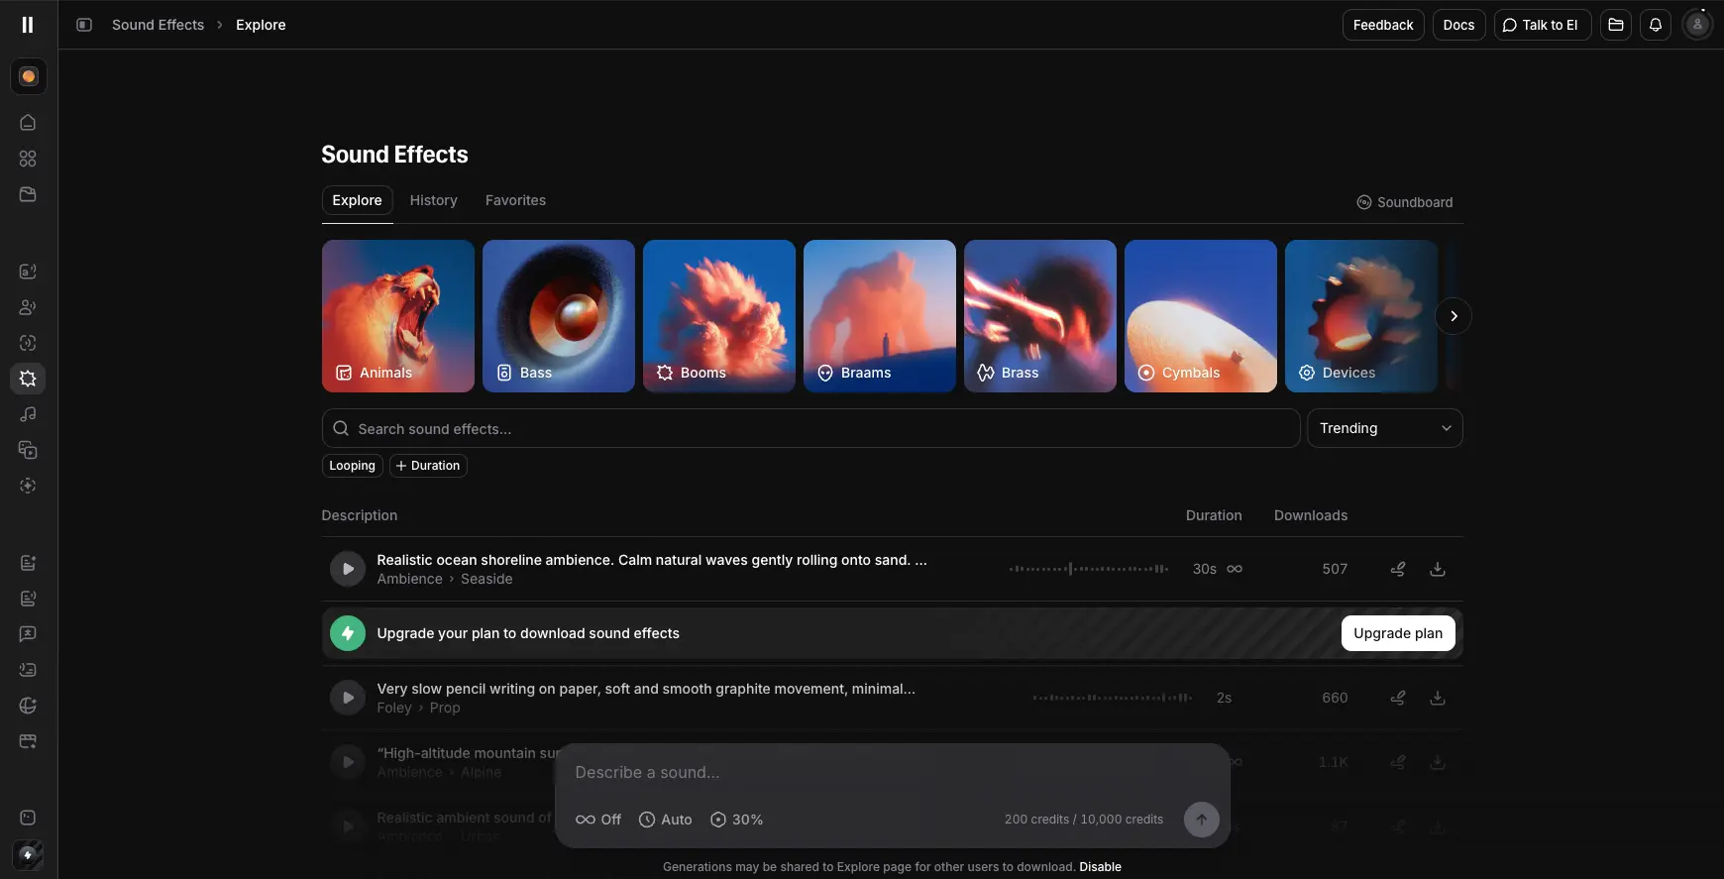Image resolution: width=1724 pixels, height=879 pixels.
Task: Click the lightning upgrade icon at sidebar bottom
Action: tap(28, 854)
